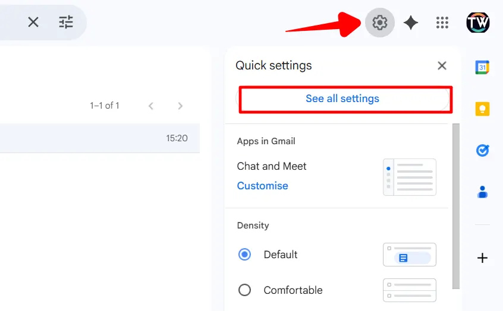
Task: Open the Google apps grid
Action: (442, 23)
